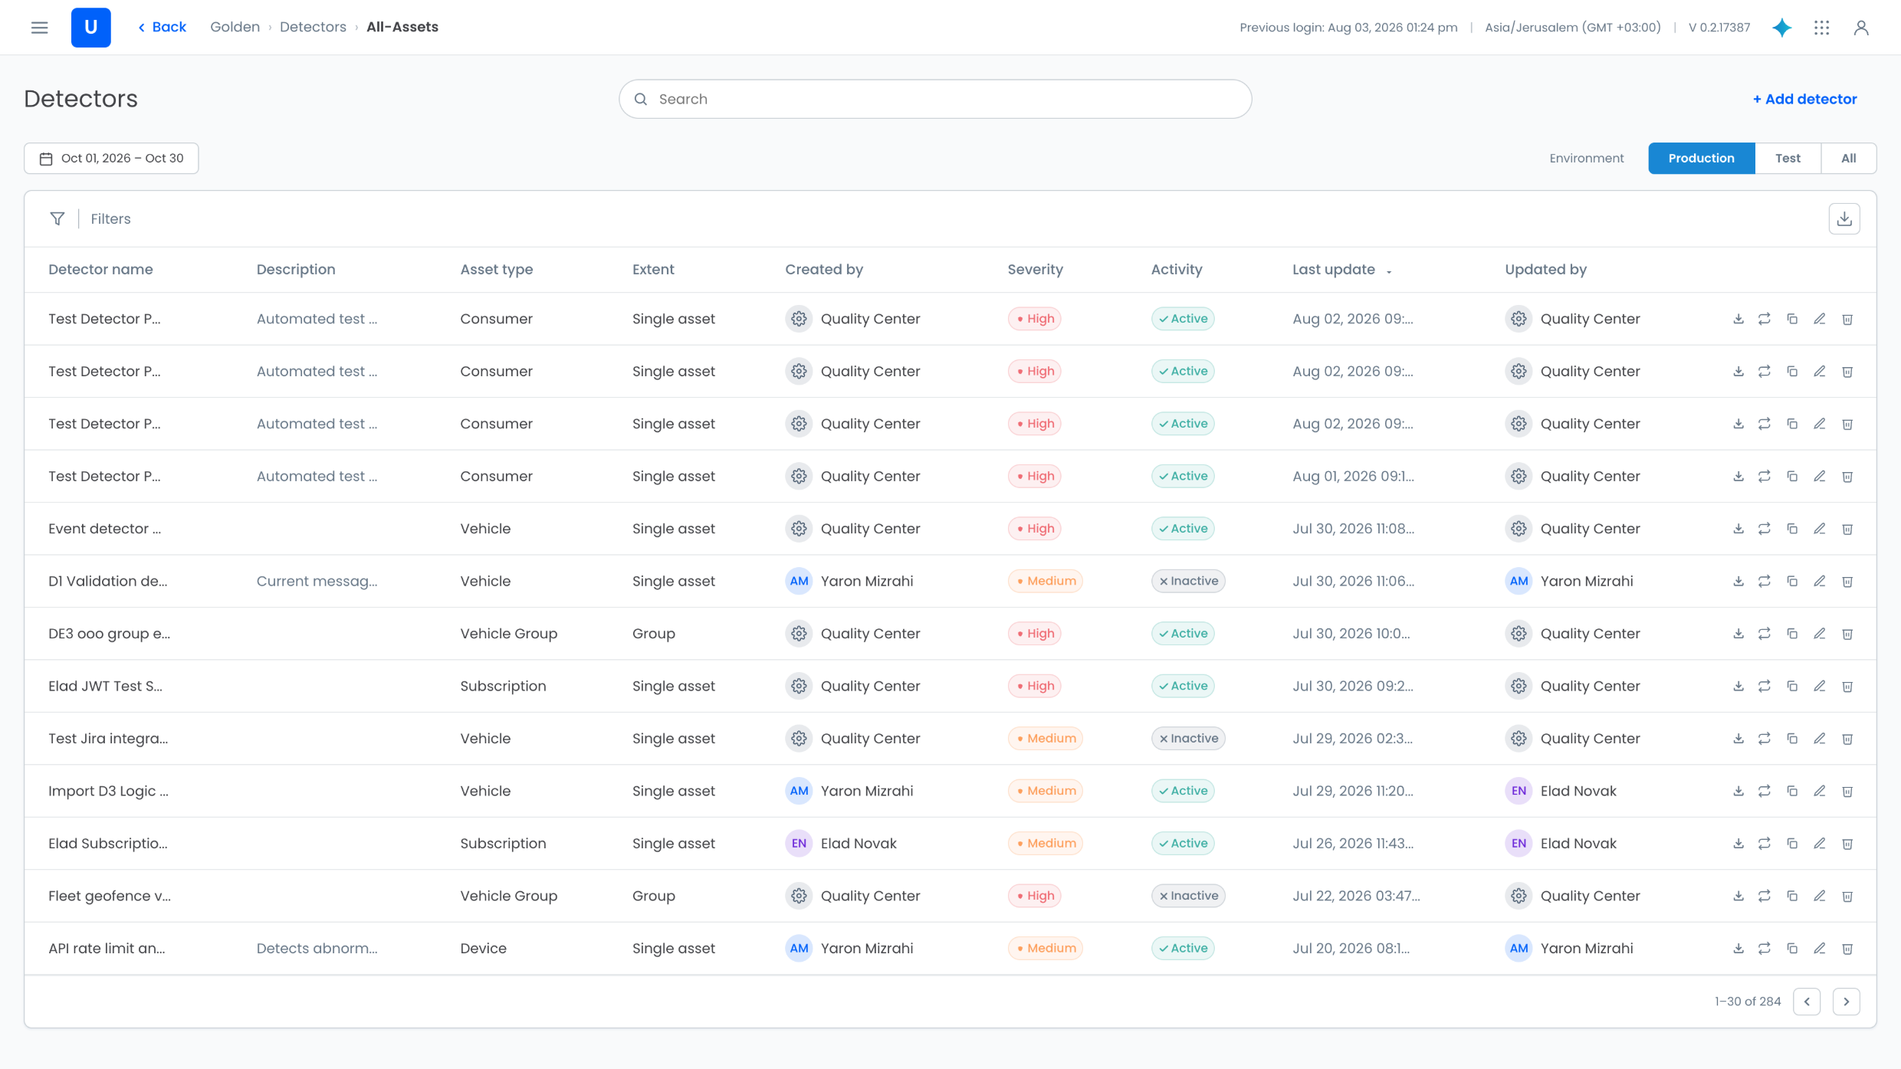
Task: Edit the Import D3 Logic detector
Action: coord(1820,791)
